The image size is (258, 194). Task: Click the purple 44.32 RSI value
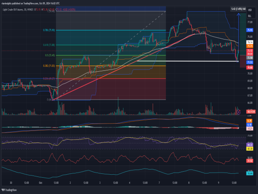[250, 145]
